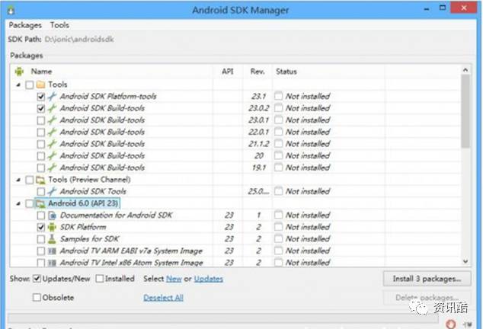Click wrench icon for Build-tools 21.1.2
This screenshot has width=483, height=329.
(52, 144)
